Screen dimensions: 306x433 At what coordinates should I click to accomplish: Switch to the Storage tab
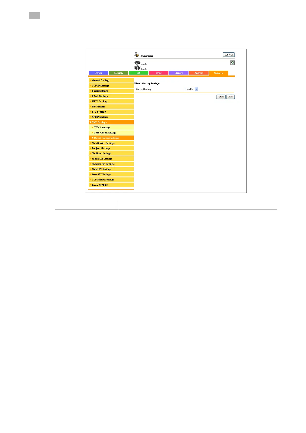[x=179, y=73]
